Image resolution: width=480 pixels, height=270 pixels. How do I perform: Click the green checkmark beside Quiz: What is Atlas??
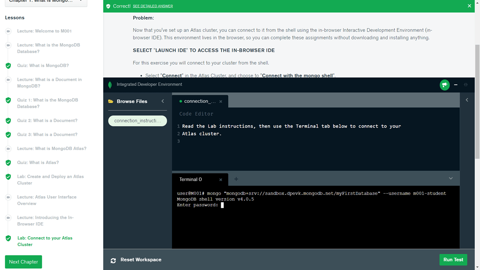pyautogui.click(x=8, y=163)
